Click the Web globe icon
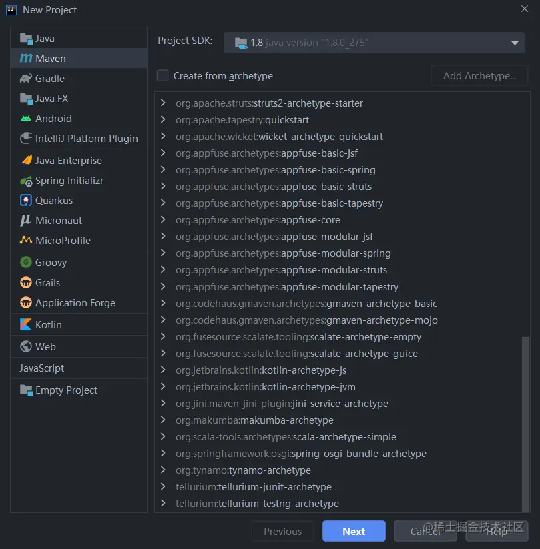540x549 pixels. pyautogui.click(x=26, y=347)
